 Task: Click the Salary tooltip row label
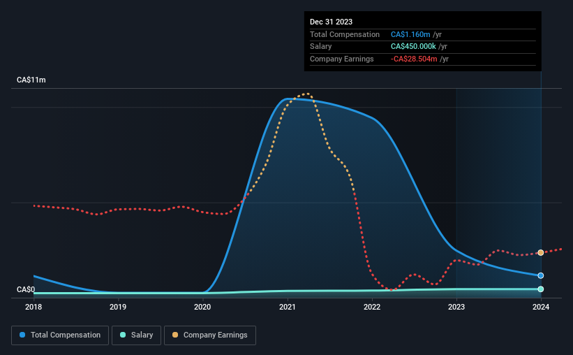(x=321, y=47)
